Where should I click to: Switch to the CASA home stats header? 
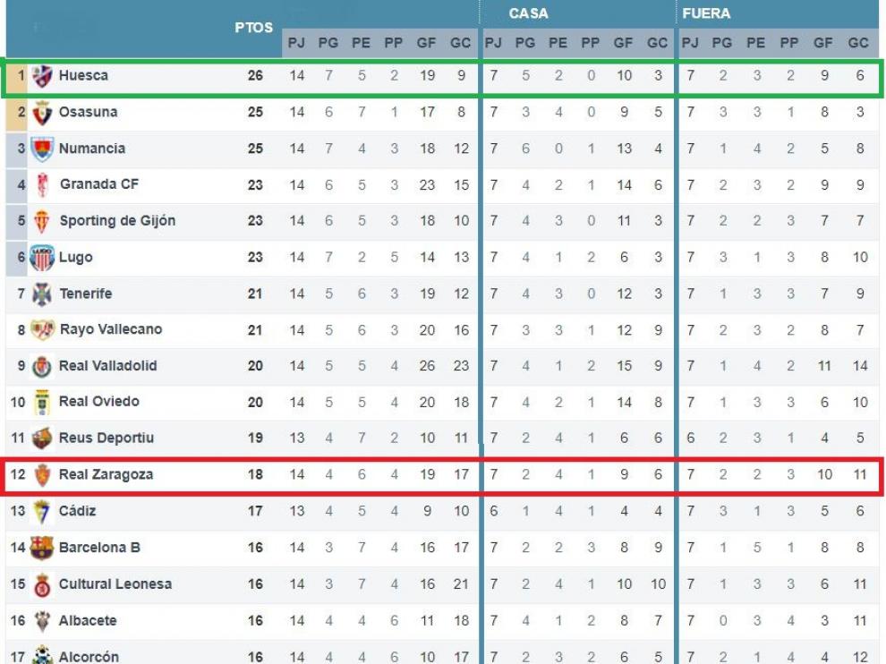[528, 13]
